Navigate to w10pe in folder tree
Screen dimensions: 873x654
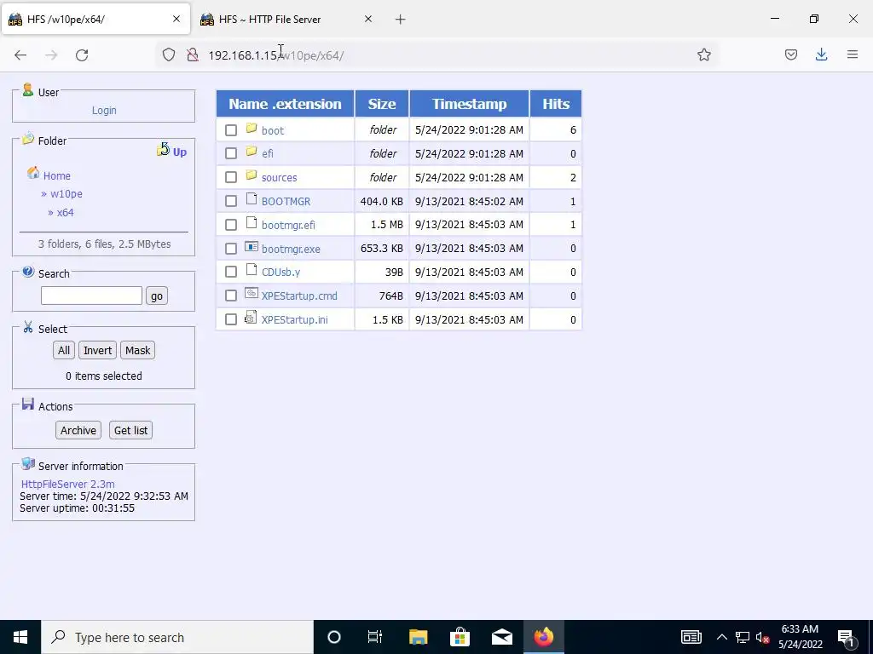[x=66, y=193]
